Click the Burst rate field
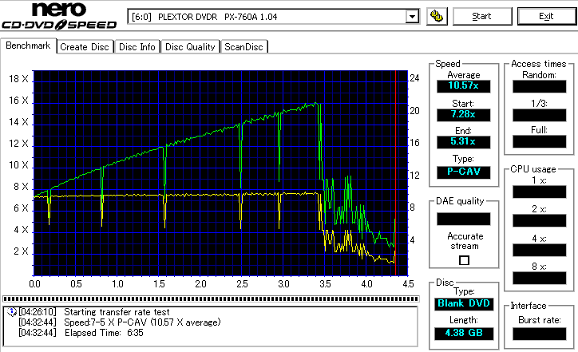Screen dimensions: 578x352 click(540, 334)
